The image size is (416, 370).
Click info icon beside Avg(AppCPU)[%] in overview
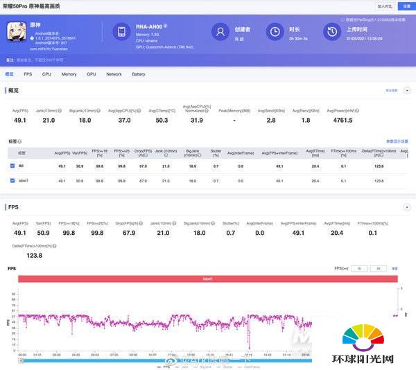(139, 111)
